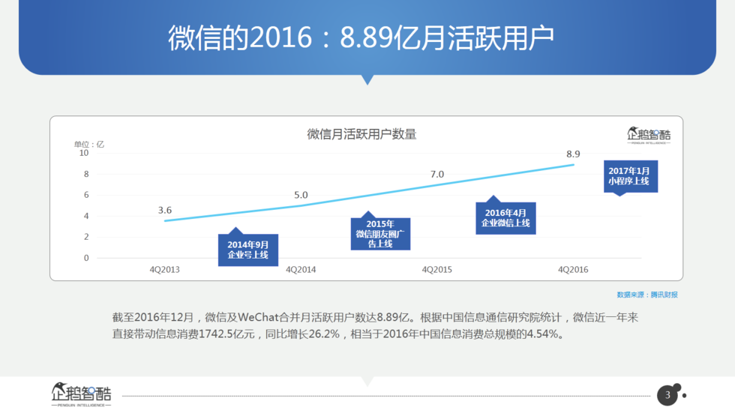Select the 2014年9月 企业号上线 callout

pyautogui.click(x=247, y=250)
